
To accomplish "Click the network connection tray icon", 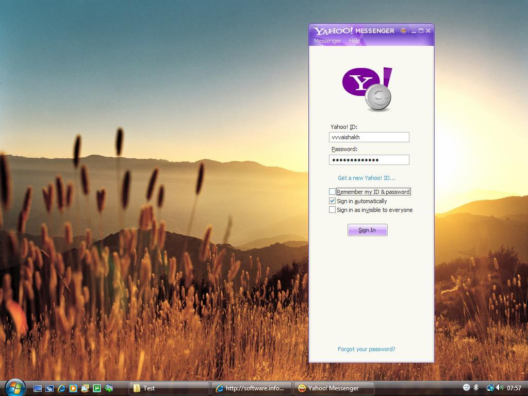I will tap(490, 388).
